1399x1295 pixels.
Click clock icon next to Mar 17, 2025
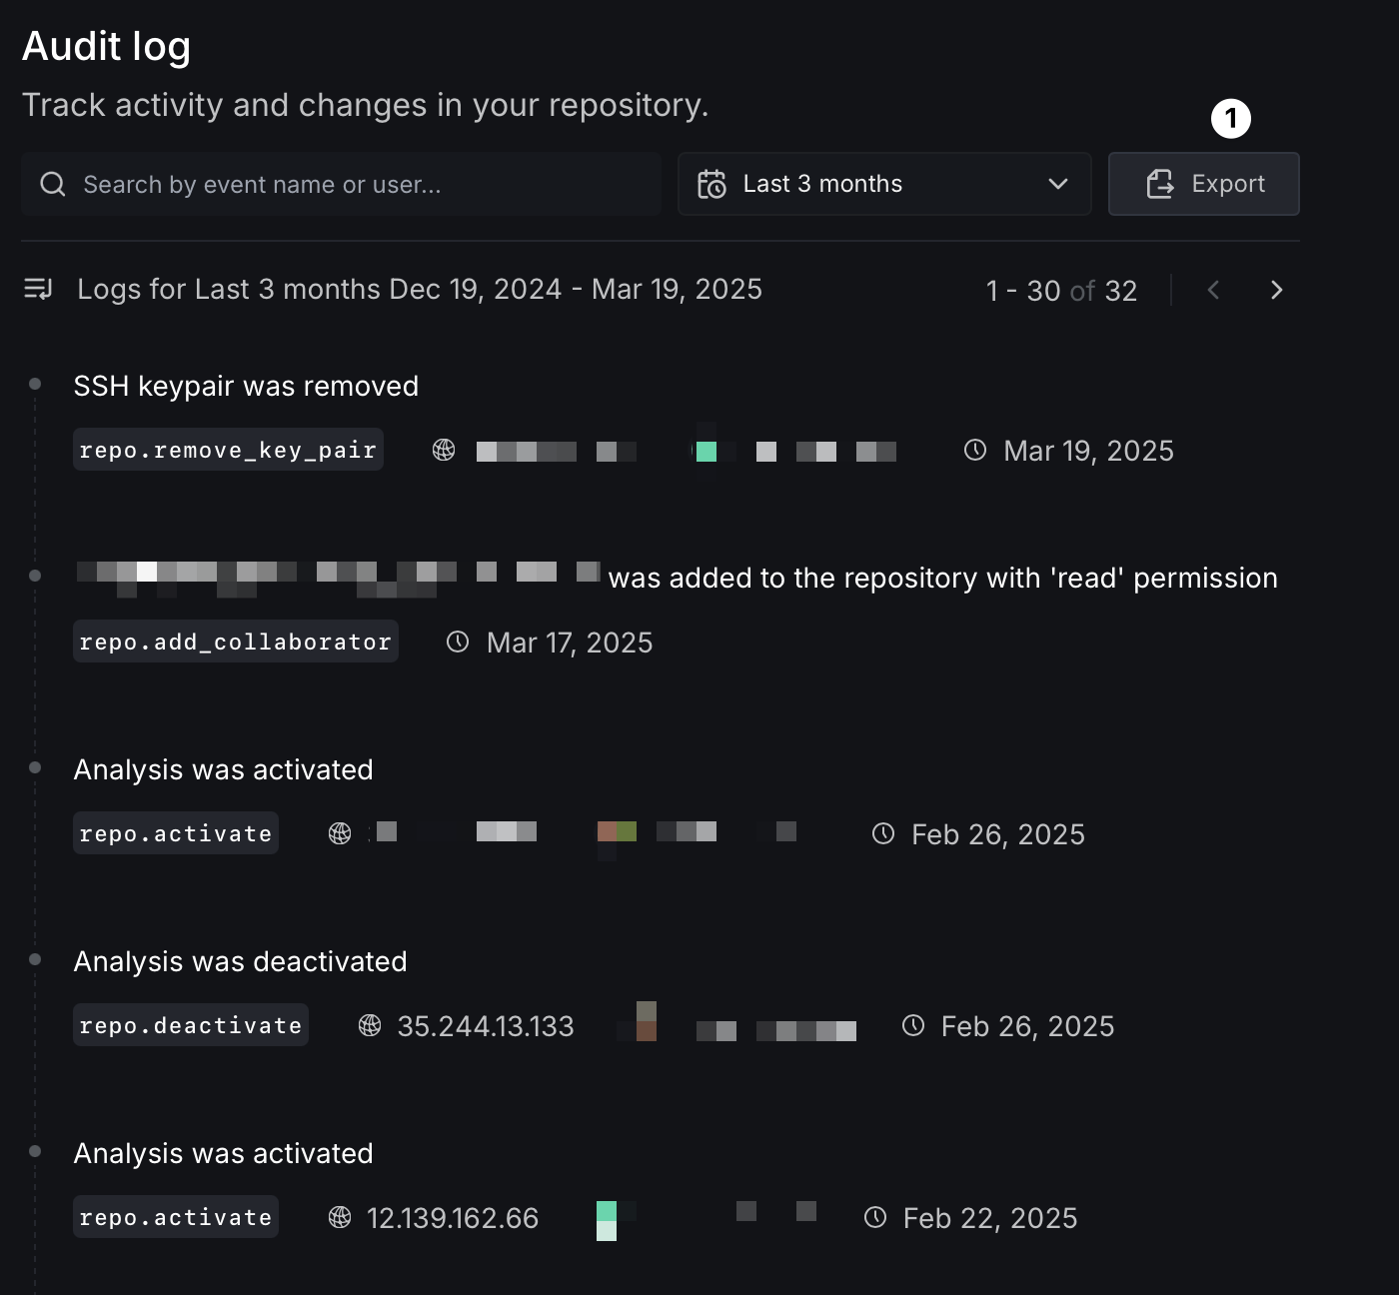pyautogui.click(x=458, y=643)
